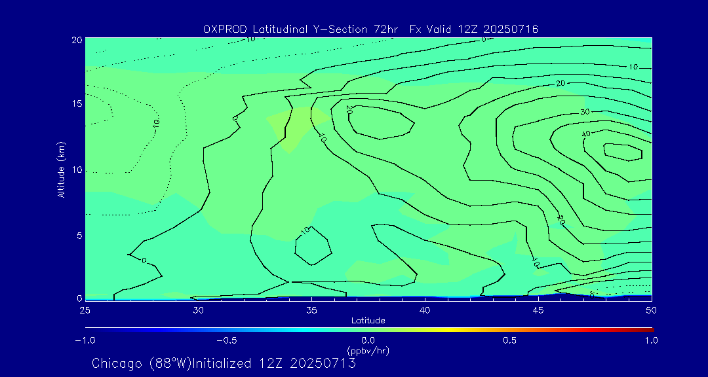Click the x-axis tick label '50'

pyautogui.click(x=652, y=310)
